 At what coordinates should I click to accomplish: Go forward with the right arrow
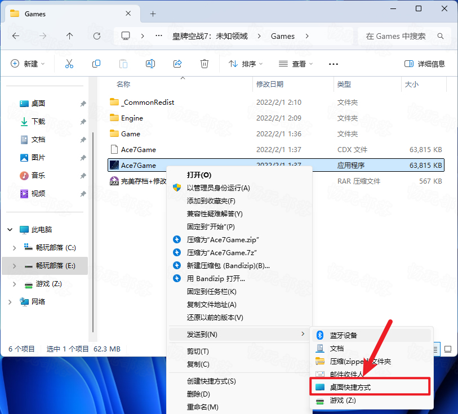click(x=43, y=36)
